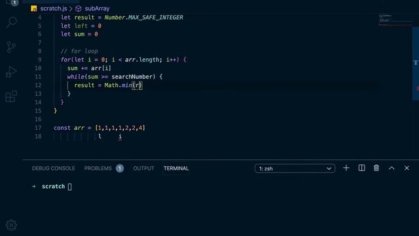
Task: Click 'Number.MAX_SAFE_INTEGER' on line 4
Action: (x=144, y=18)
